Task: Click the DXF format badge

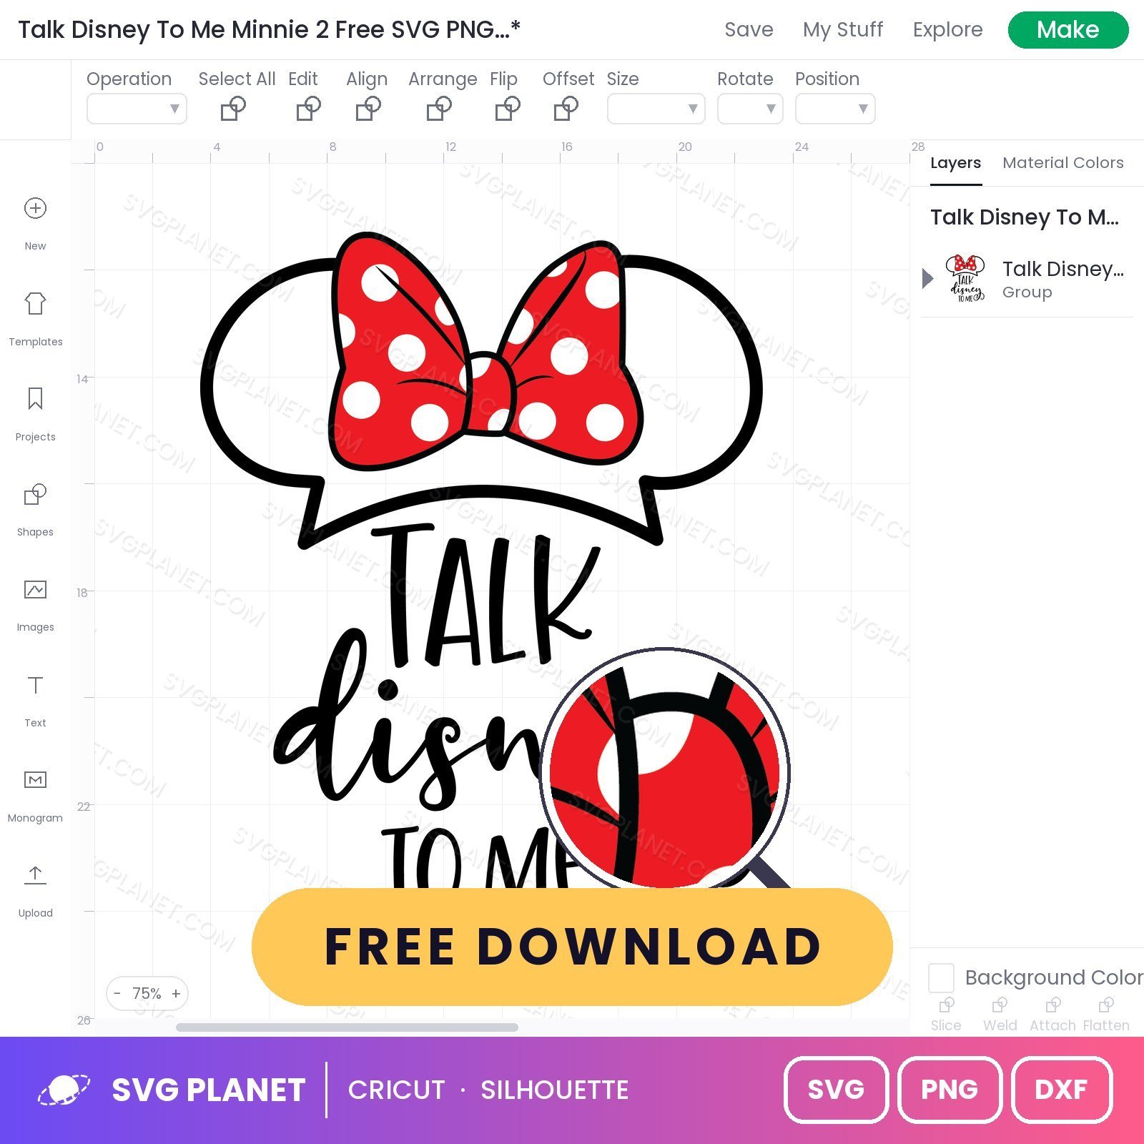Action: [1061, 1090]
